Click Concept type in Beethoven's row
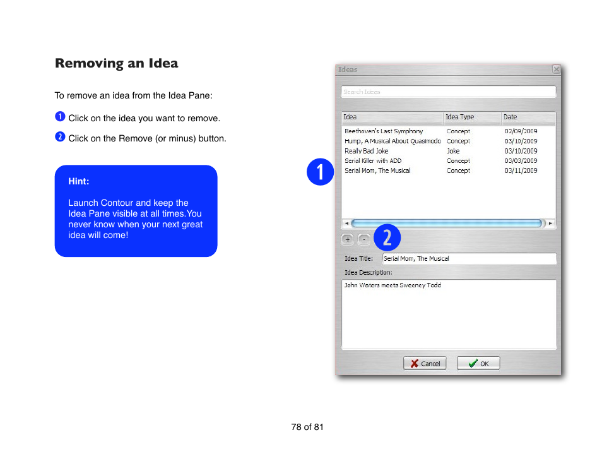The image size is (602, 466). [x=458, y=131]
